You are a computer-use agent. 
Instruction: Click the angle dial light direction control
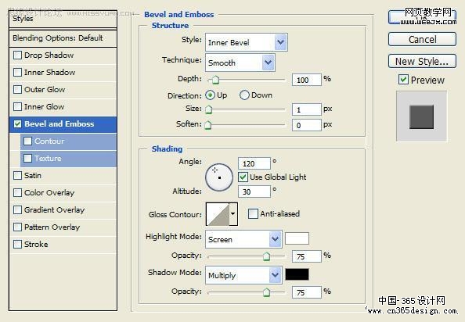(219, 177)
